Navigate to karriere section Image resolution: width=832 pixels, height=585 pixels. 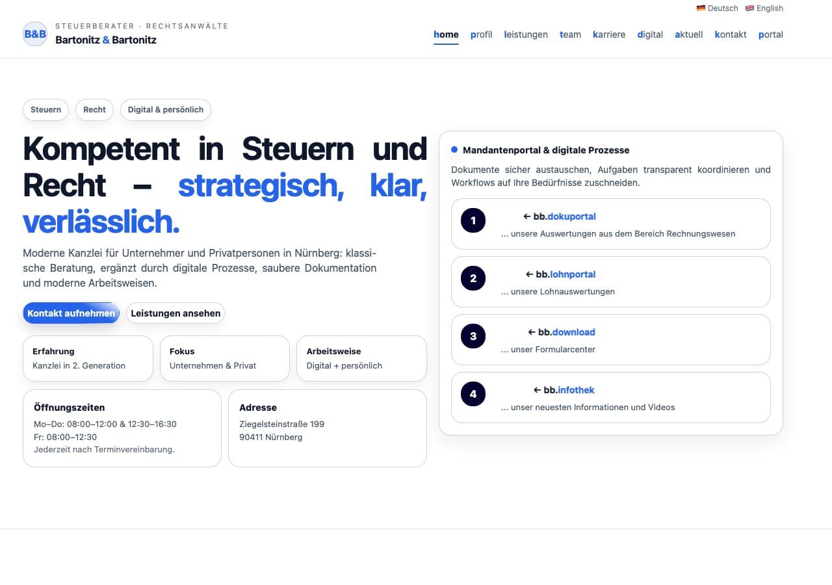click(x=609, y=34)
